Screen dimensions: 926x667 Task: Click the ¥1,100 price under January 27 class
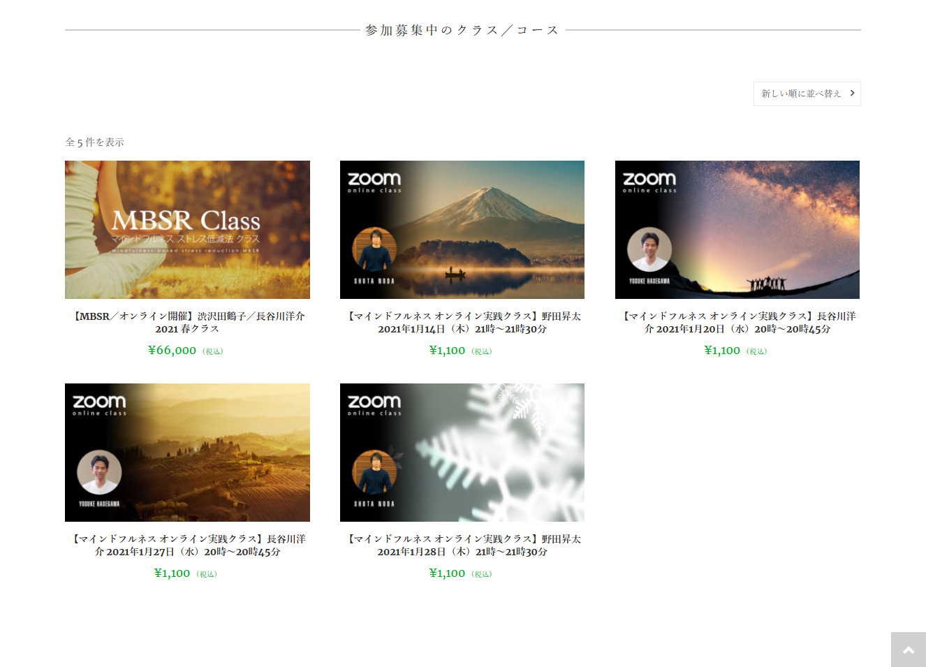(x=172, y=573)
